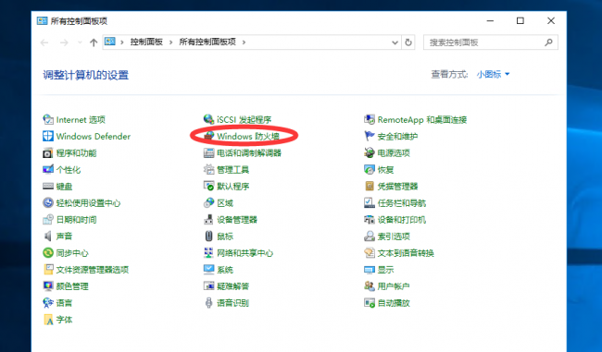Screen dimensions: 602x352
Task: Click the 日期和时间 clock icon
Action: tap(48, 220)
